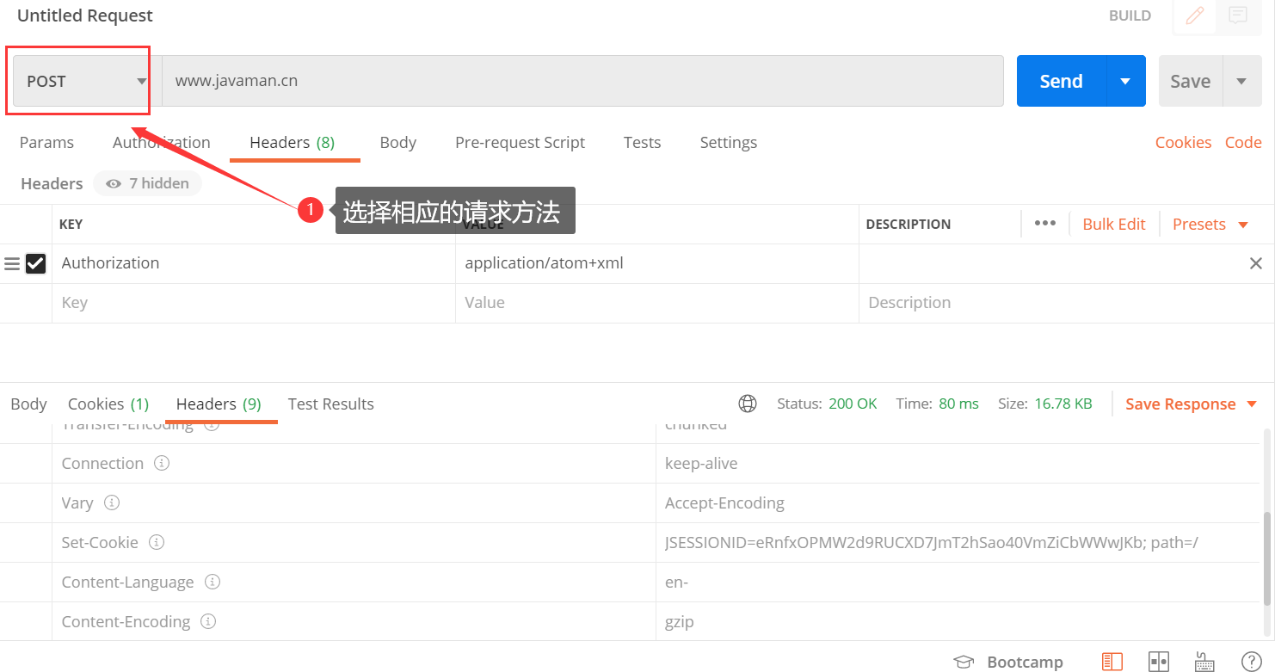Open the Tests tab
This screenshot has height=672, width=1275.
[x=642, y=143]
